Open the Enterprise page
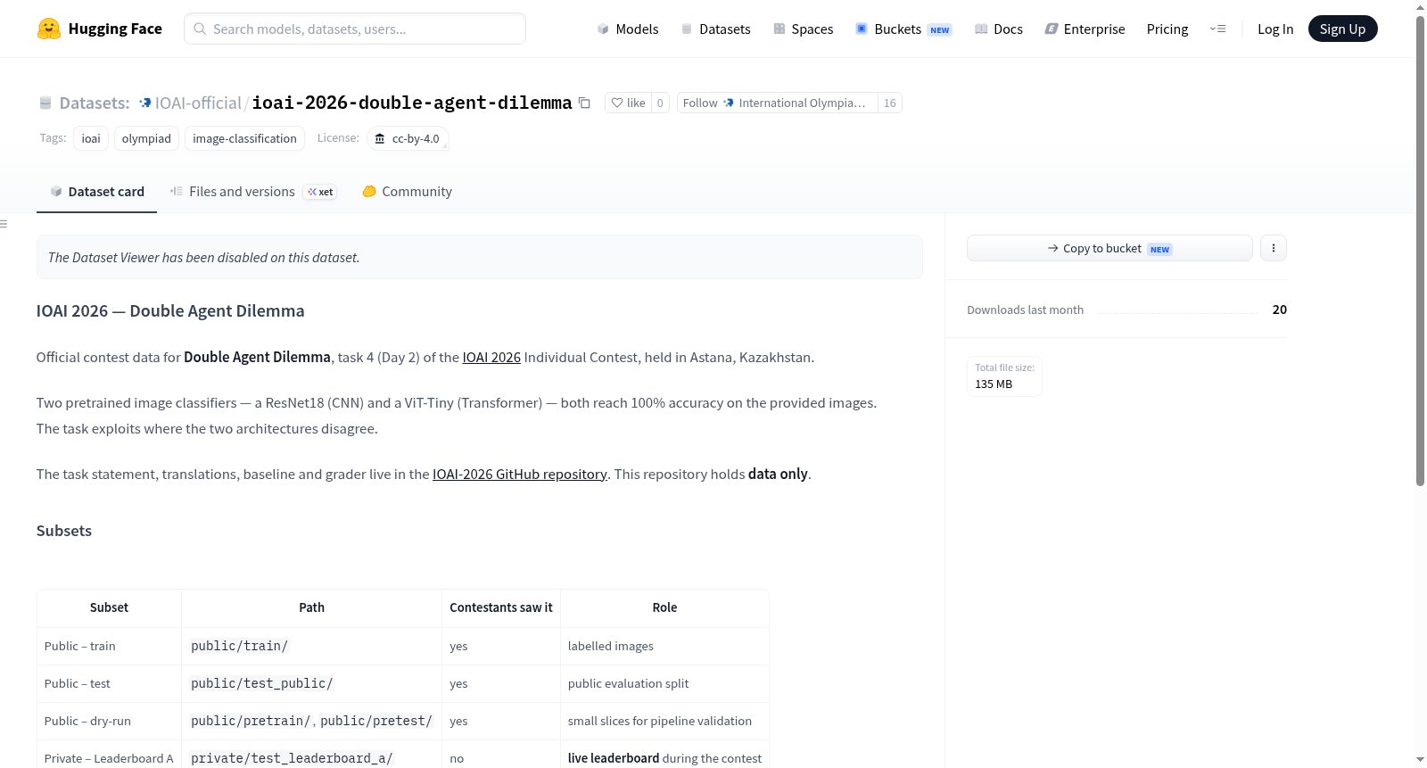 click(1085, 29)
